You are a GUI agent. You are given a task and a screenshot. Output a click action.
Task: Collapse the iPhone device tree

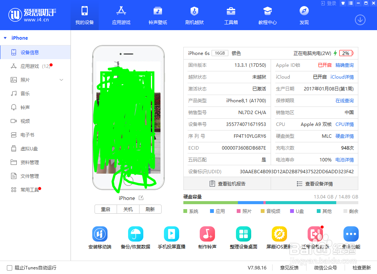click(x=5, y=38)
